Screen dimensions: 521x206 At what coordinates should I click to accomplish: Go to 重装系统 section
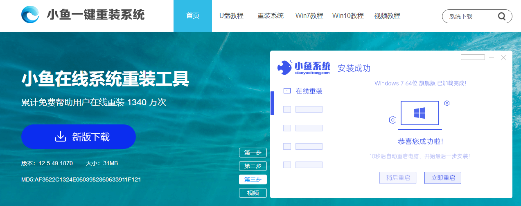[271, 16]
